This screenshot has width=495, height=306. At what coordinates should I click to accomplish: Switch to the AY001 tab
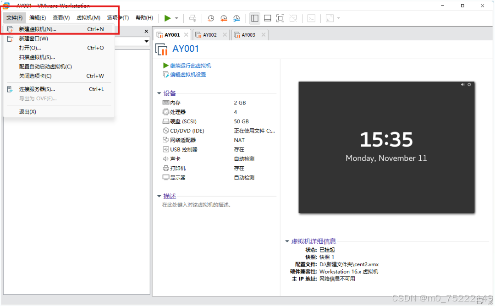coord(172,35)
